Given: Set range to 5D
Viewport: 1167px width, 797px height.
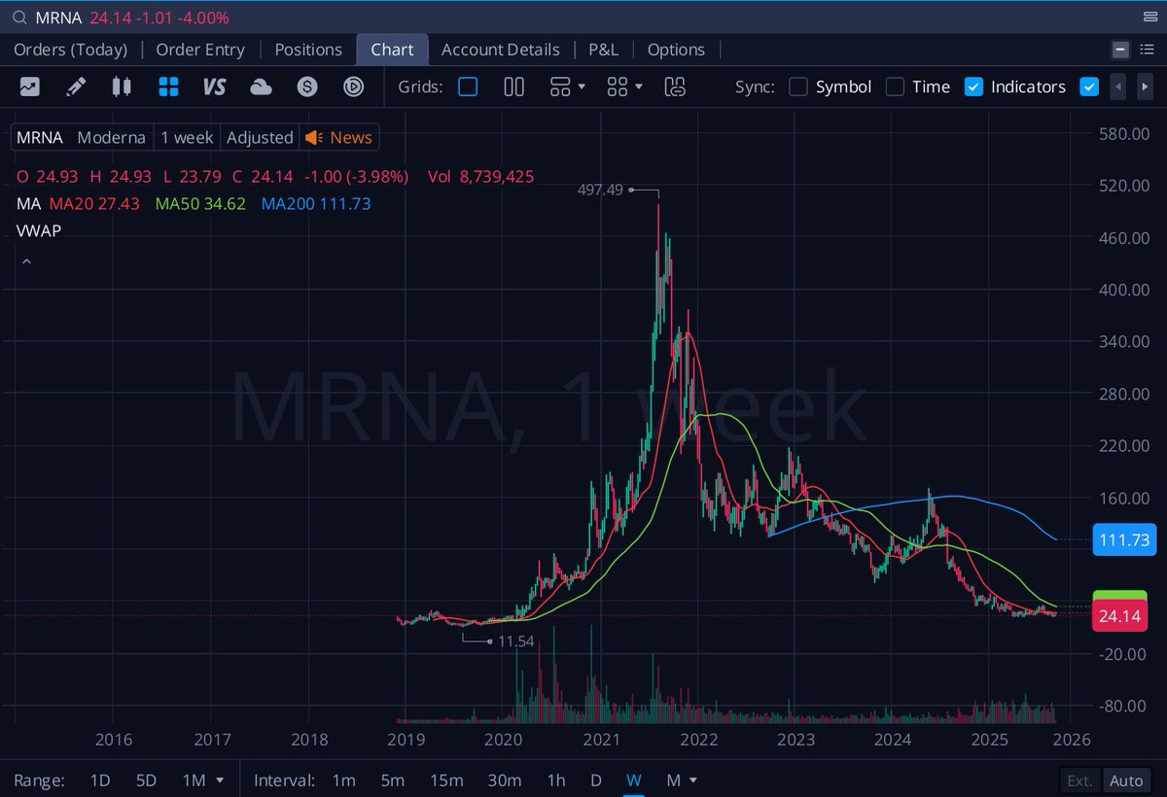Looking at the screenshot, I should tap(146, 780).
